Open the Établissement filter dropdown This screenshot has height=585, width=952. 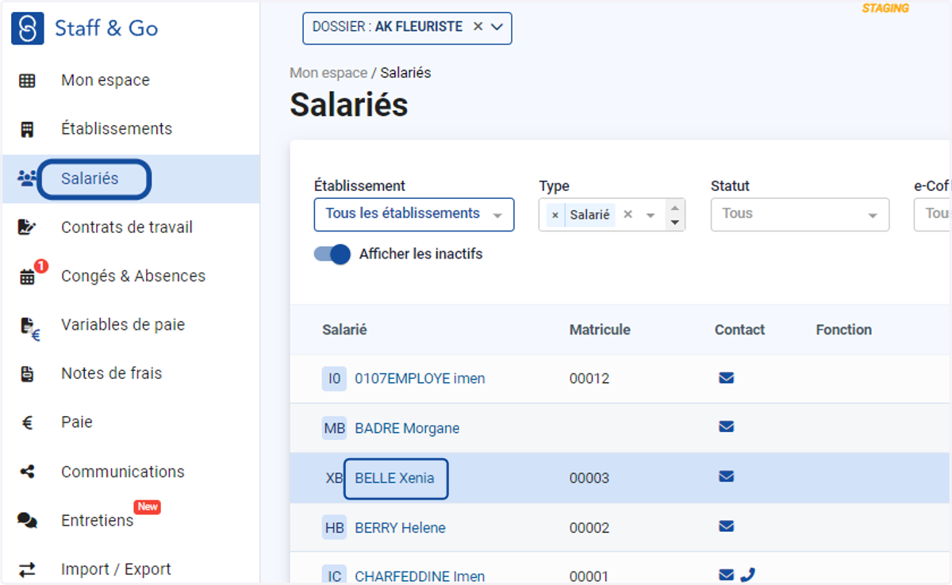click(x=414, y=214)
